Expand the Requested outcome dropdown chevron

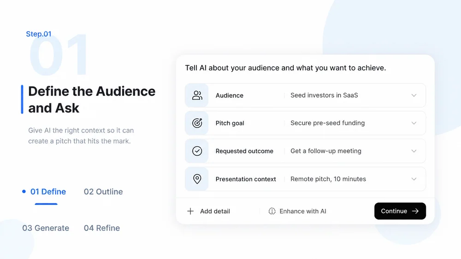pos(414,151)
